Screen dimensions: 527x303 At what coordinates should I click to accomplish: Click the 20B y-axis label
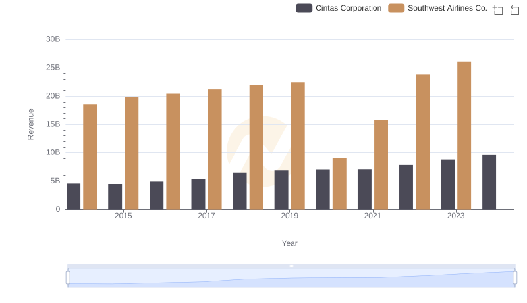(53, 96)
